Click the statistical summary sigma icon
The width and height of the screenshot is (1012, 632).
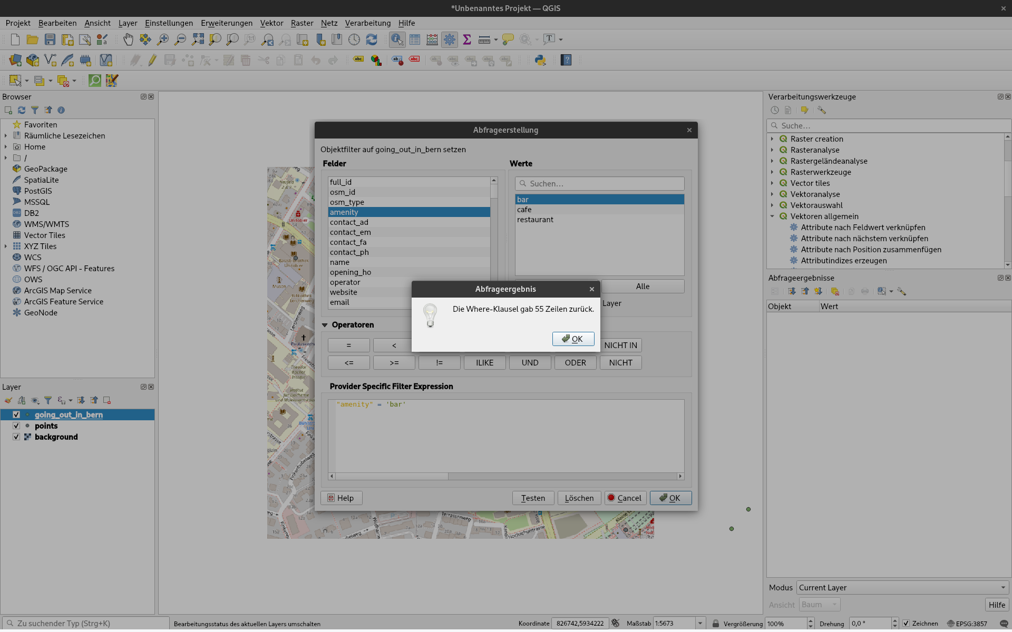tap(466, 39)
